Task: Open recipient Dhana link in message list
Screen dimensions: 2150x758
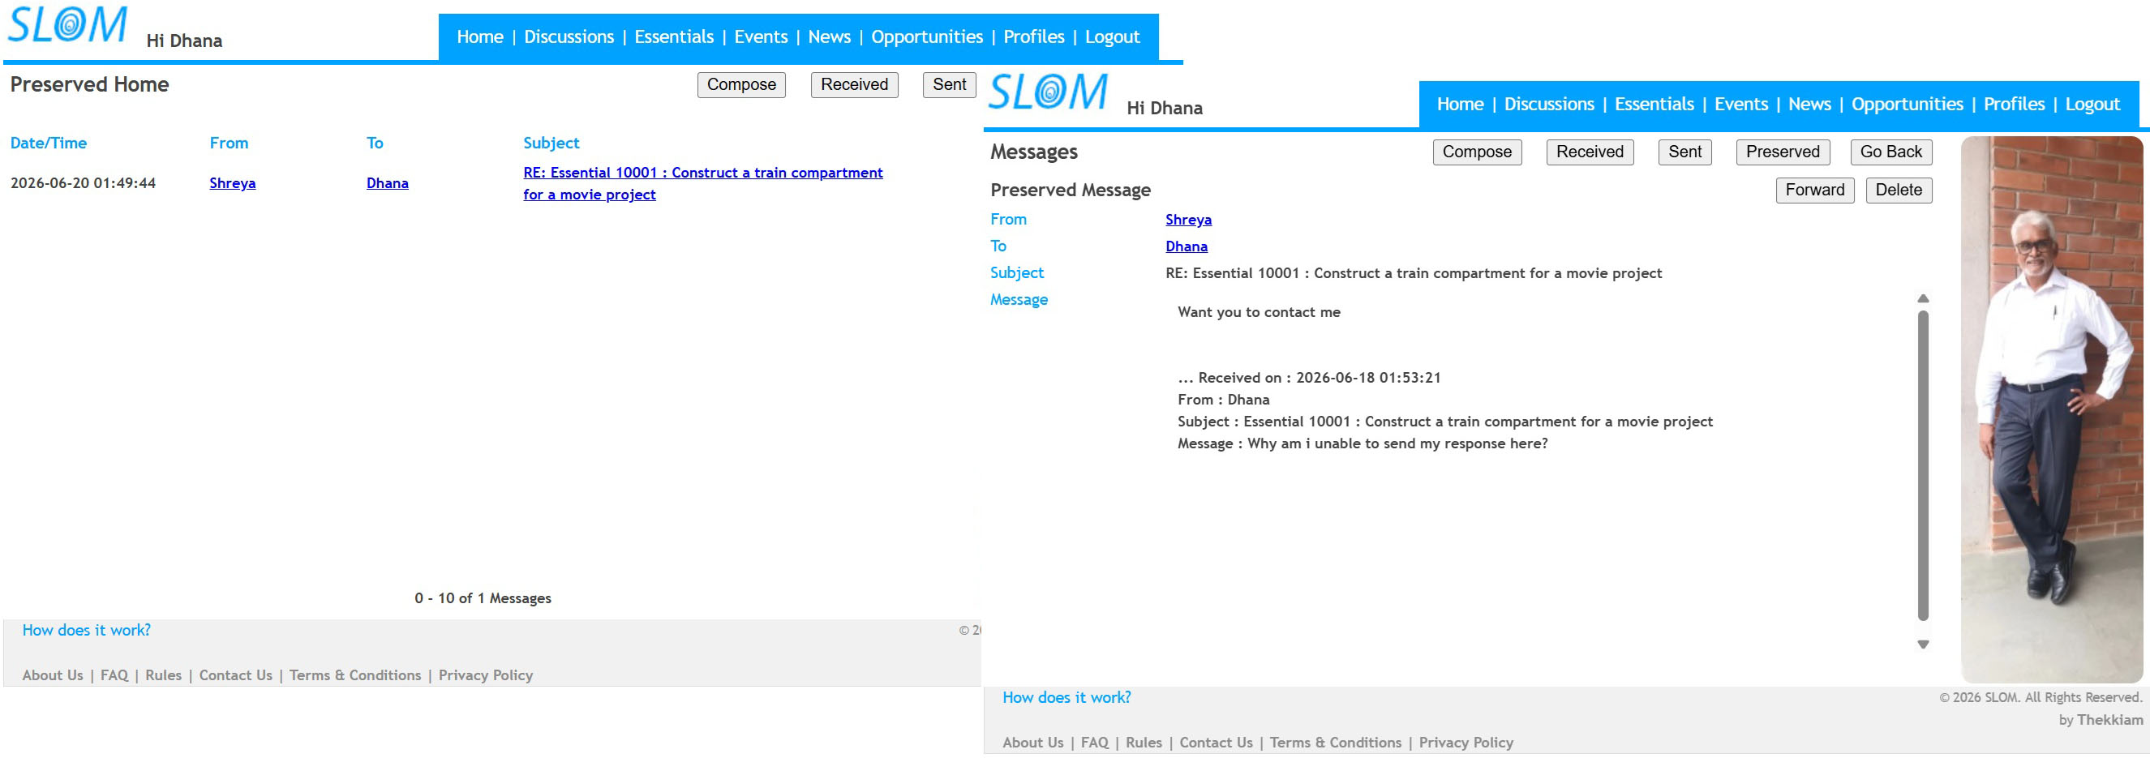Action: pyautogui.click(x=388, y=183)
